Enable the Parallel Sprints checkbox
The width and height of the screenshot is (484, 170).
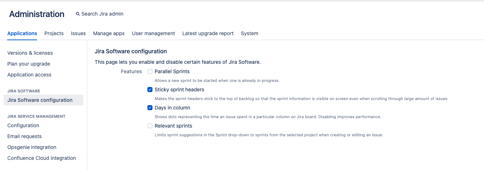click(150, 71)
